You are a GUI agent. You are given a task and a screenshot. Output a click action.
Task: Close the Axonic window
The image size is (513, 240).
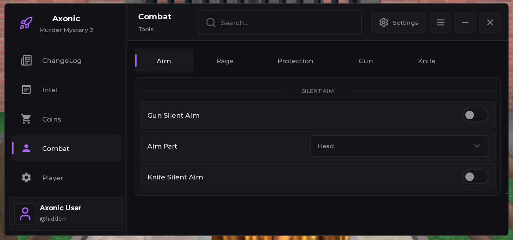[x=490, y=22]
